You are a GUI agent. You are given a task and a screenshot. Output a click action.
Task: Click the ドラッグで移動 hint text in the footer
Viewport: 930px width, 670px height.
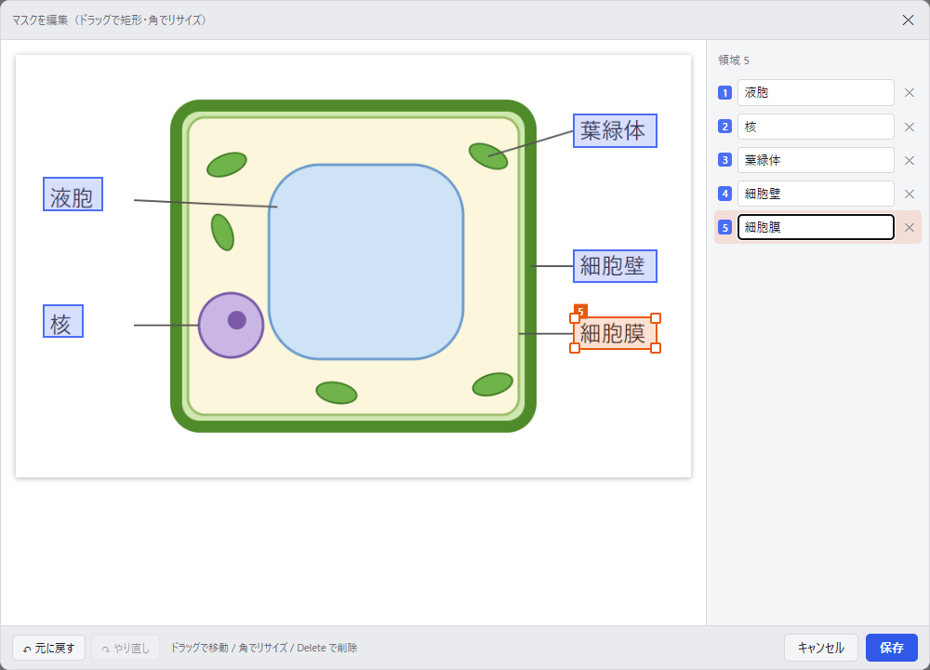tap(264, 648)
